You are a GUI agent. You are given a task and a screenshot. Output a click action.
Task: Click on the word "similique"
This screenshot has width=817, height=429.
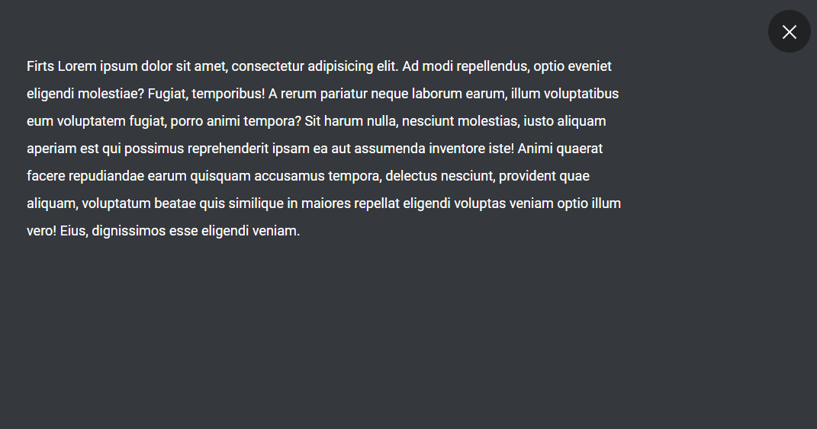[x=256, y=203]
